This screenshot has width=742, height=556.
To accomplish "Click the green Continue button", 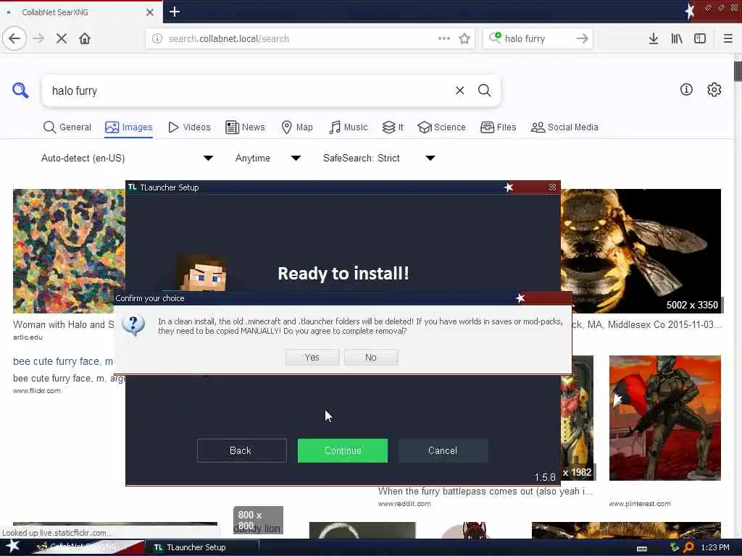I will pos(343,450).
